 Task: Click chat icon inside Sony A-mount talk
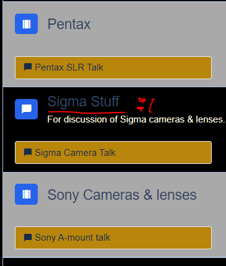pyautogui.click(x=28, y=238)
